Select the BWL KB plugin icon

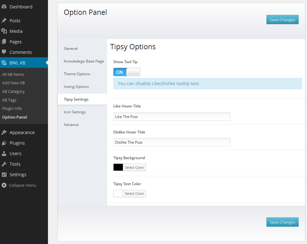pos(4,63)
